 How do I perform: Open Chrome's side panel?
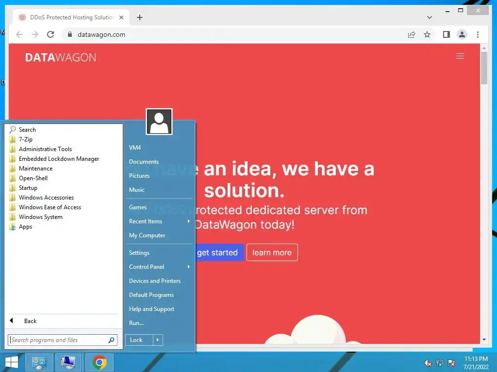tap(447, 34)
